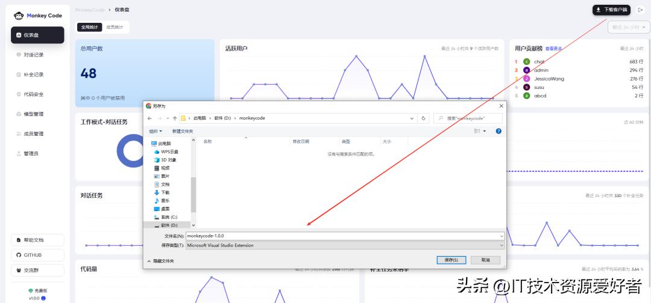The height and width of the screenshot is (303, 651).
Task: Click the 文件名 filename input field
Action: pos(345,236)
